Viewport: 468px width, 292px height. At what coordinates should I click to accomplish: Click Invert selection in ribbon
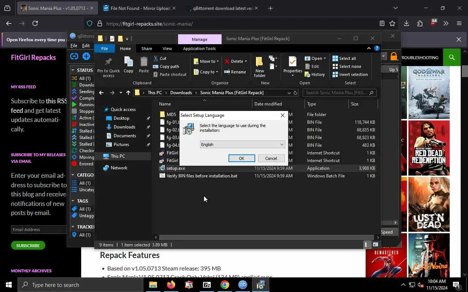click(x=350, y=74)
